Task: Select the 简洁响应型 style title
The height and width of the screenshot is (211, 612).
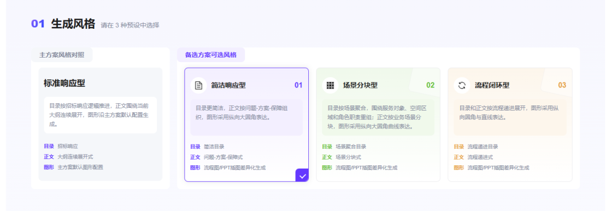Action: pos(229,86)
